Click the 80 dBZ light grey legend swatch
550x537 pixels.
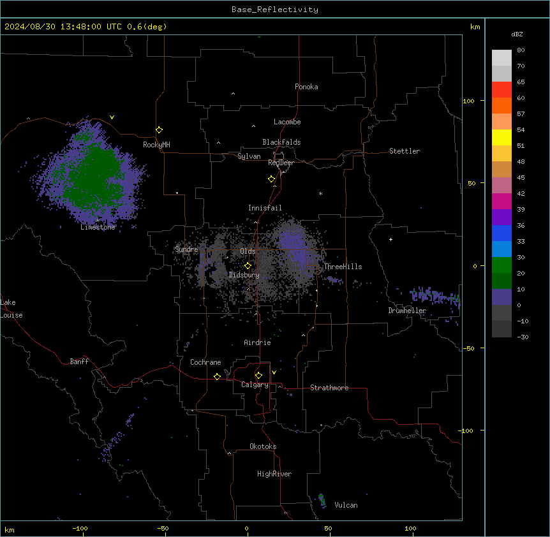(502, 58)
